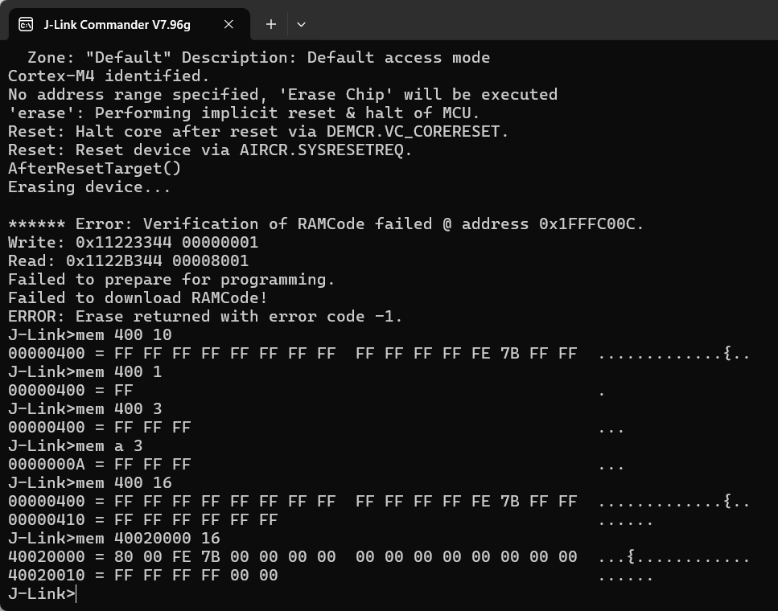Click the 'AfterResetTarget()' line

point(94,168)
